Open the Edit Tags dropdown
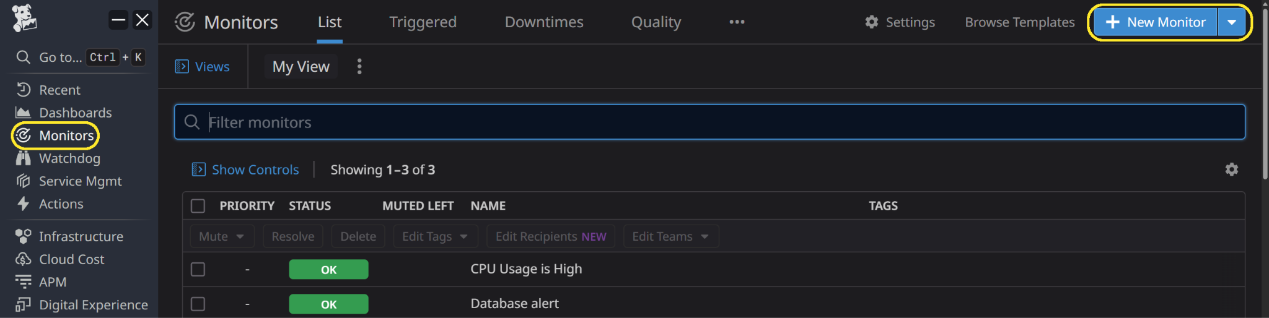 point(436,236)
